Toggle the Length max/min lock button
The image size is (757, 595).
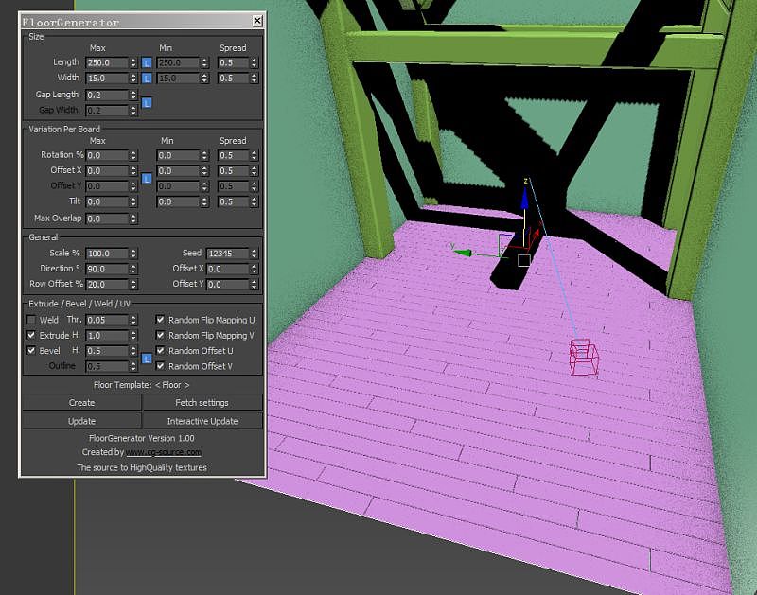click(x=147, y=62)
